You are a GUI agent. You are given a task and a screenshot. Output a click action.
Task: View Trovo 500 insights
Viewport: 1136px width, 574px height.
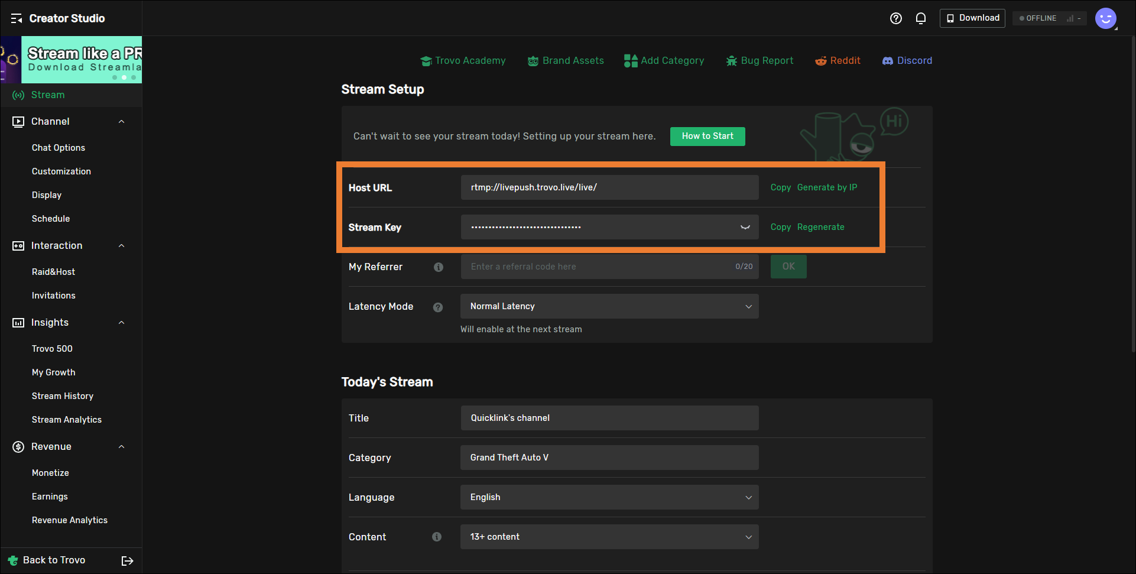tap(52, 349)
